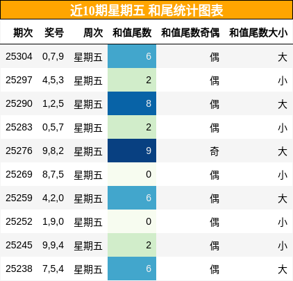293x281 pixels.
Task: Click 偶 parity cell in row 25269
Action: (x=215, y=175)
